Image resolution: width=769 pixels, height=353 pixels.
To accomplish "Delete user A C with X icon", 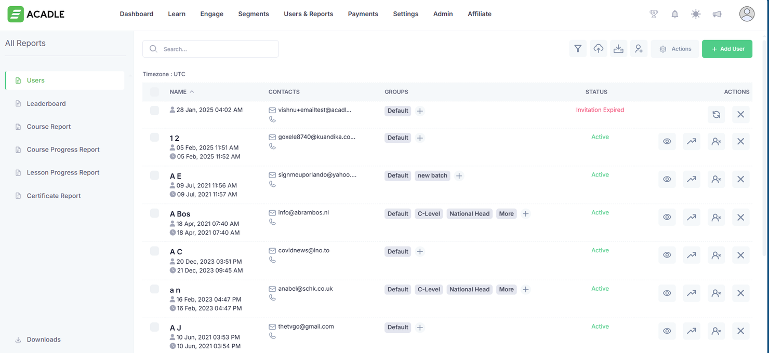I will coord(740,255).
